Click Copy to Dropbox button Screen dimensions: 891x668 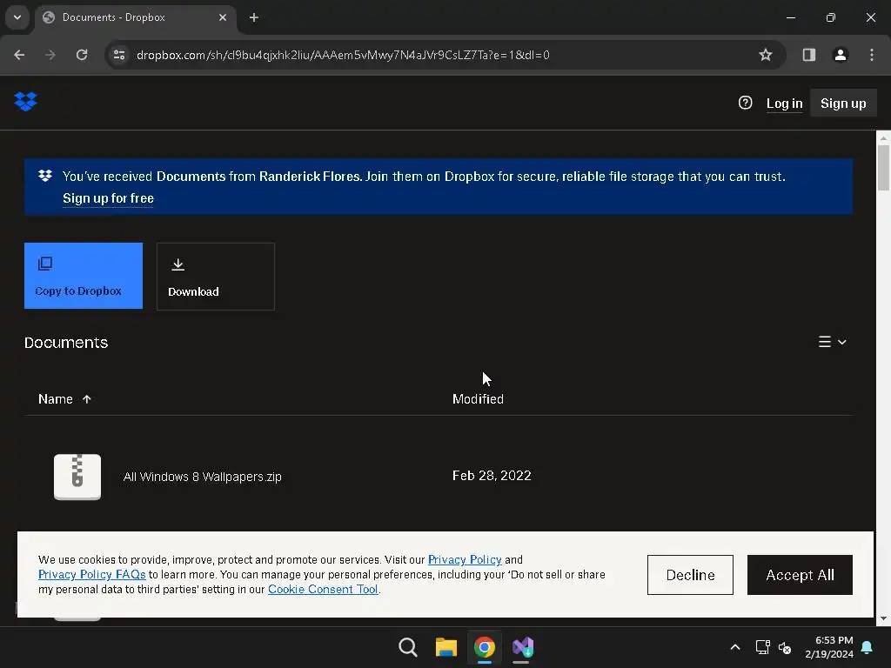84,276
